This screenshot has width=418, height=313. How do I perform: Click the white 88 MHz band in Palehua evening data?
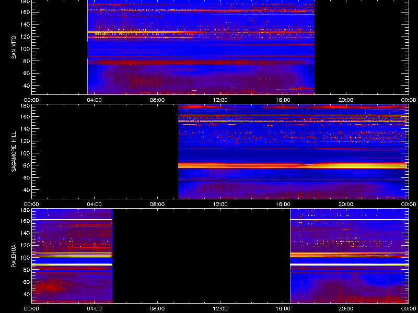coord(349,264)
